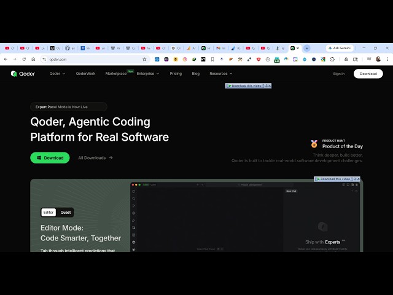Click the qoder.com address bar

click(95, 59)
